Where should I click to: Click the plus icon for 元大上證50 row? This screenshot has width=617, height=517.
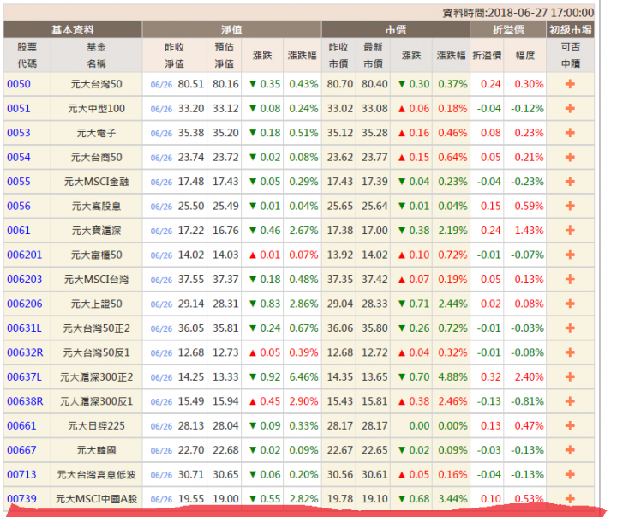570,304
